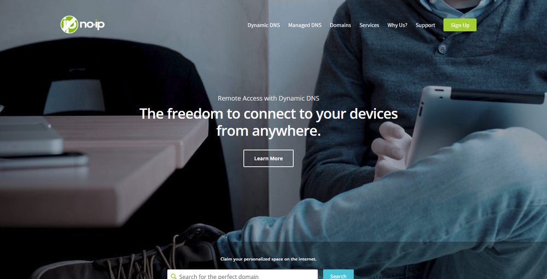Viewport: 547px width, 279px height.
Task: Click the round green No-IP logo icon
Action: coord(69,25)
